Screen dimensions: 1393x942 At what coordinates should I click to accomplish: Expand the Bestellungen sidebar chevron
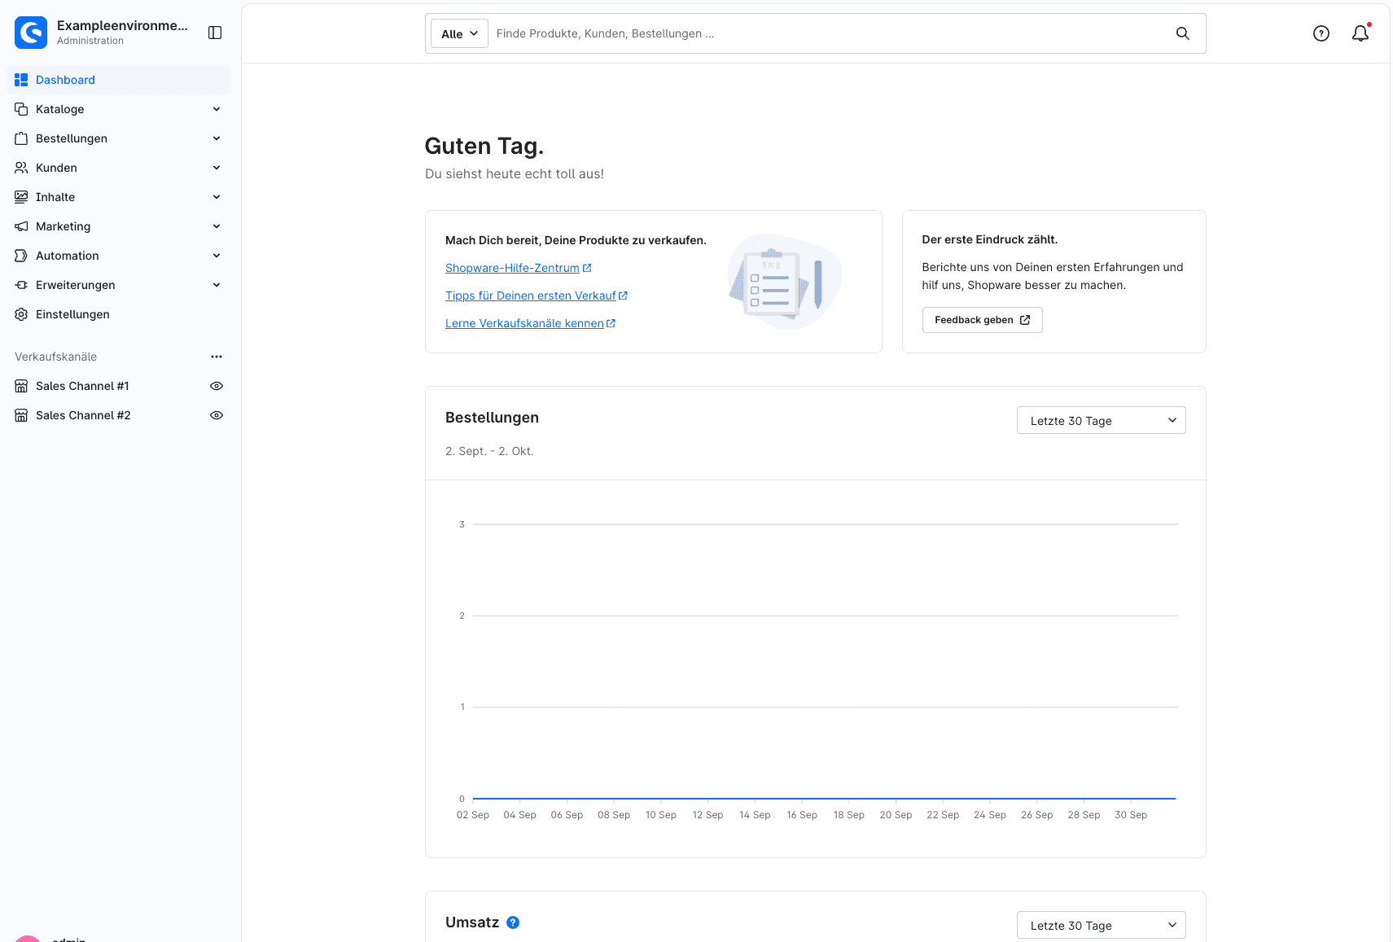click(x=217, y=138)
